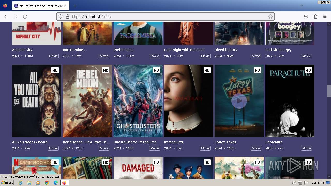Open the Bad Girl Boogey title link
Image resolution: width=331 pixels, height=186 pixels.
[279, 50]
